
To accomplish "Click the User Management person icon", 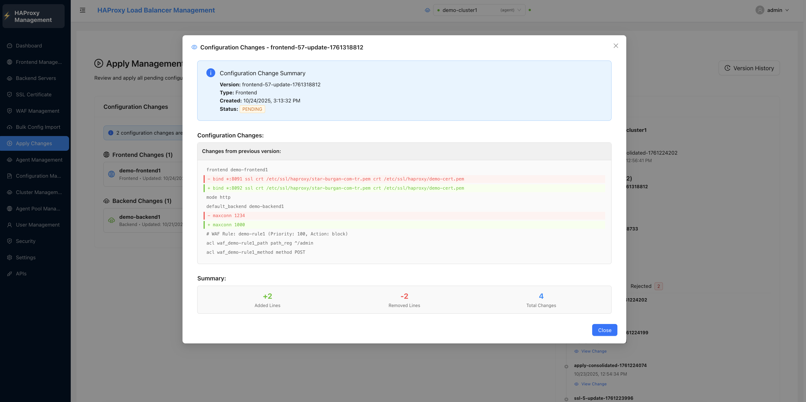I will pos(10,225).
